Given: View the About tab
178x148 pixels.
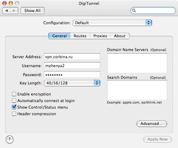Looking at the screenshot, I should click(x=120, y=36).
